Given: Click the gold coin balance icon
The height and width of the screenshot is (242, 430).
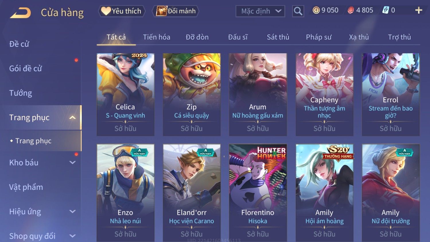Looking at the screenshot, I should [x=316, y=10].
